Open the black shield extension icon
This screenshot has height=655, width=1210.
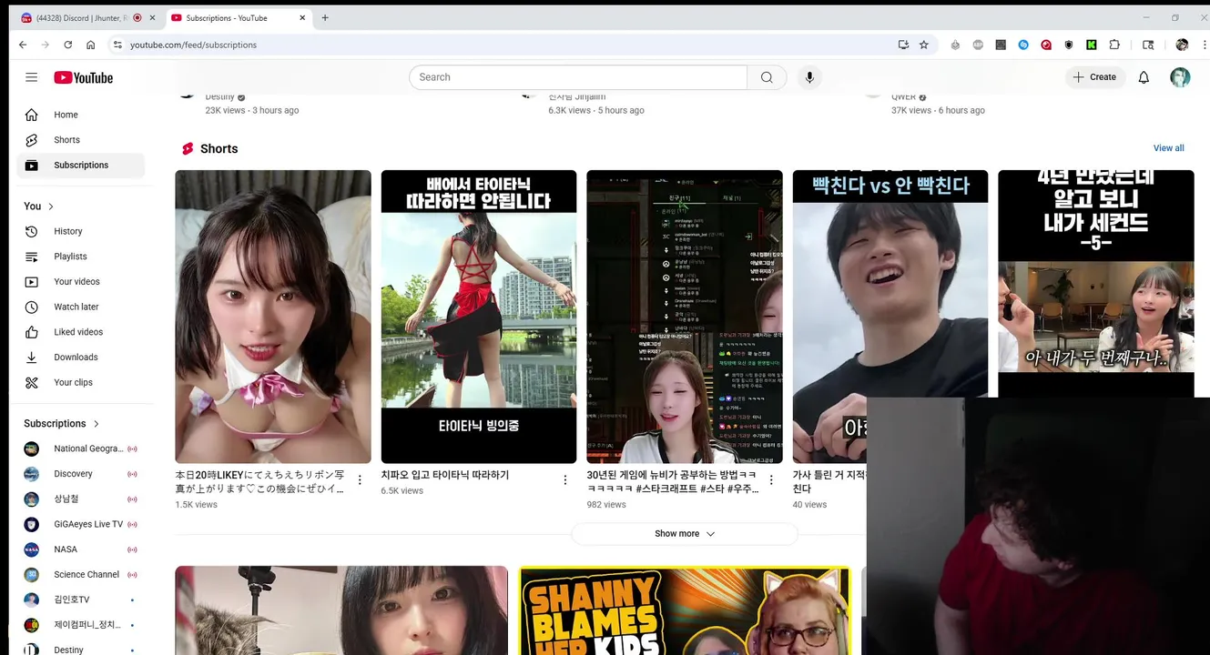1069,45
